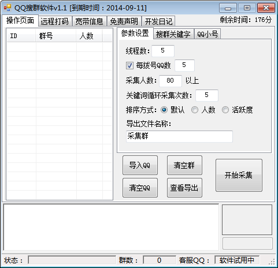The width and height of the screenshot is (278, 268).
Task: Switch to the 开发日记 tab
Action: click(158, 21)
